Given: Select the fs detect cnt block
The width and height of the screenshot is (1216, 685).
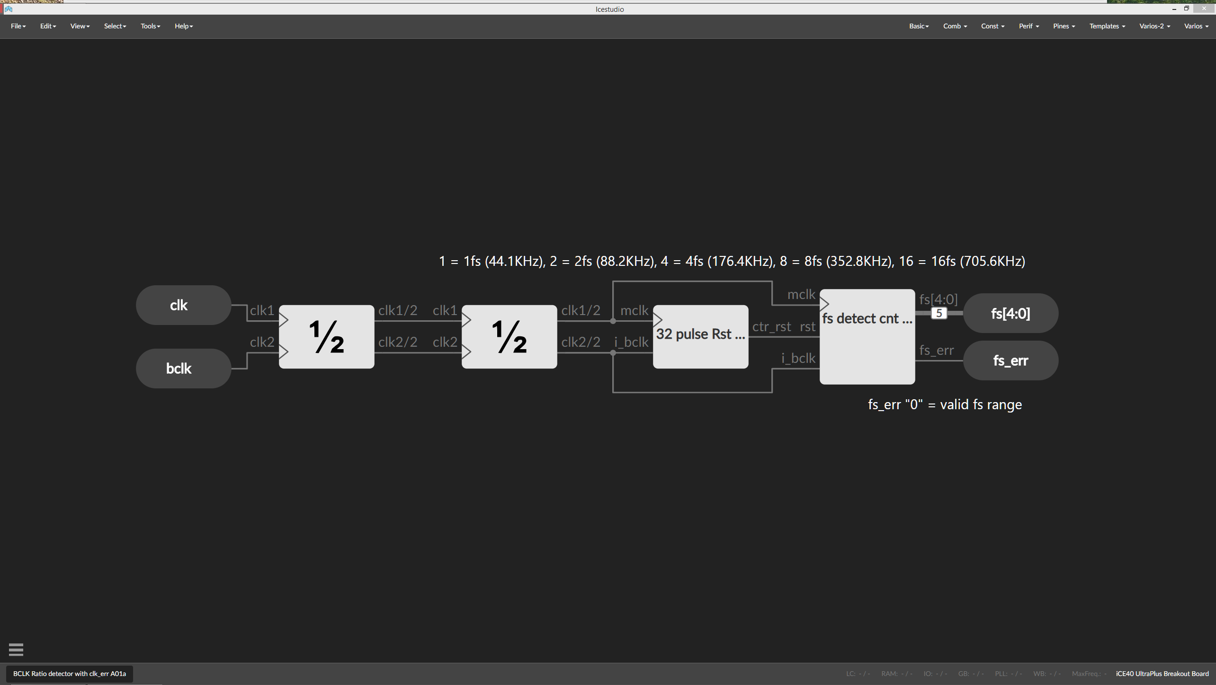Looking at the screenshot, I should coord(867,336).
